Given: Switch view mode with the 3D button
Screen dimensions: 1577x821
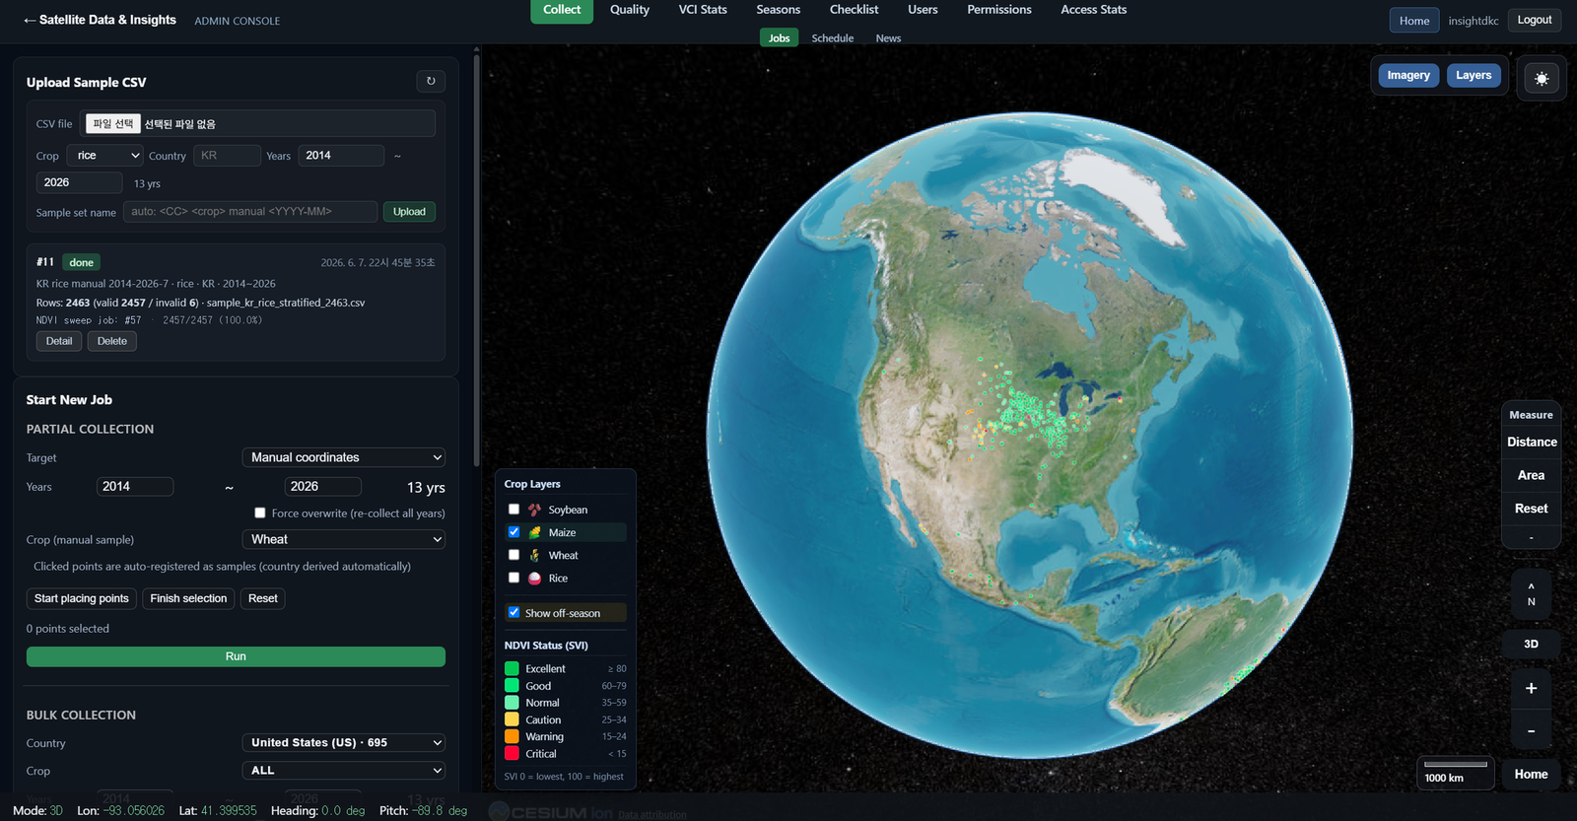Looking at the screenshot, I should click(1531, 644).
